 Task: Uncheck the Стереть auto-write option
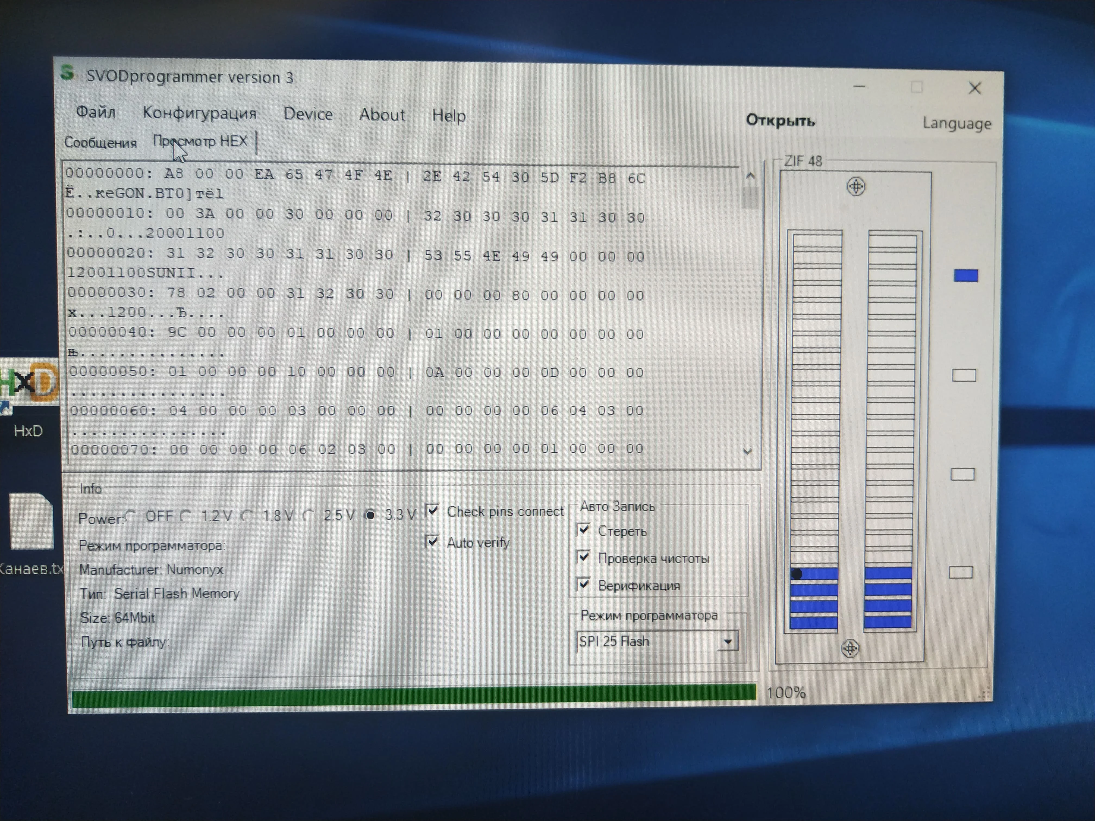pyautogui.click(x=584, y=530)
